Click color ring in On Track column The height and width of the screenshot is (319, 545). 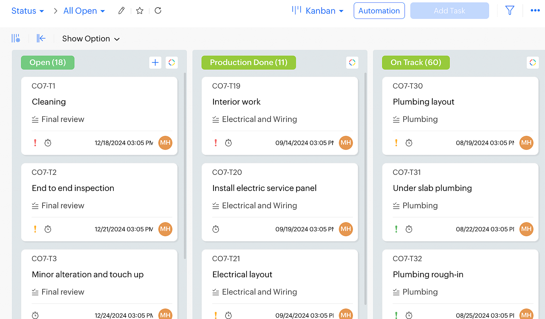(x=532, y=63)
